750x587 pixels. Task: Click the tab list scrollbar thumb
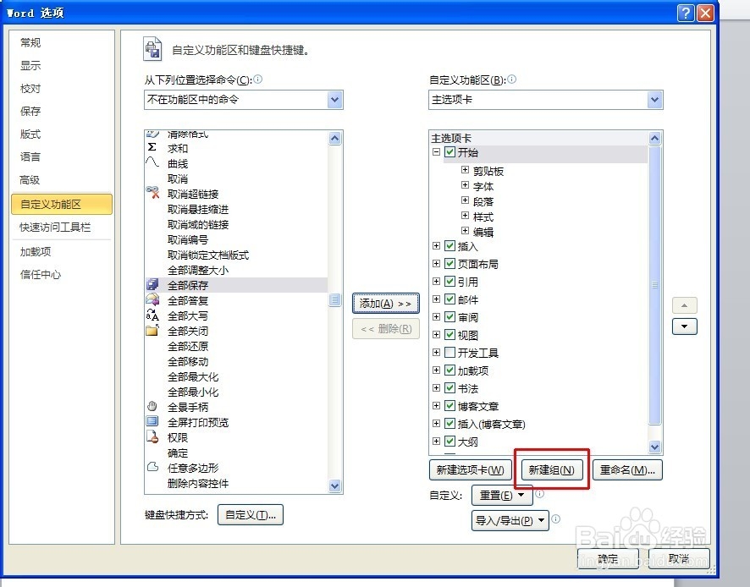[654, 285]
